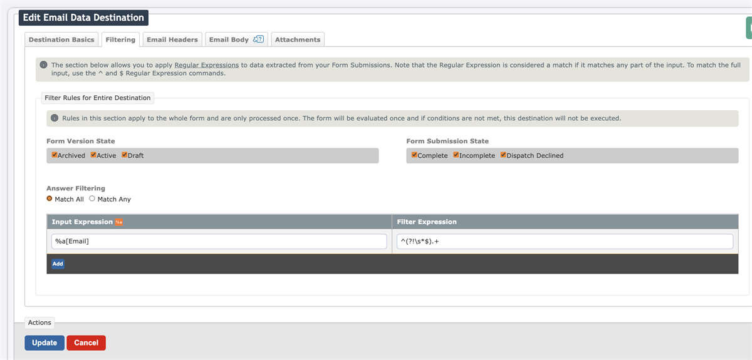Click the Form Submission State label
The height and width of the screenshot is (360, 752).
click(x=447, y=141)
